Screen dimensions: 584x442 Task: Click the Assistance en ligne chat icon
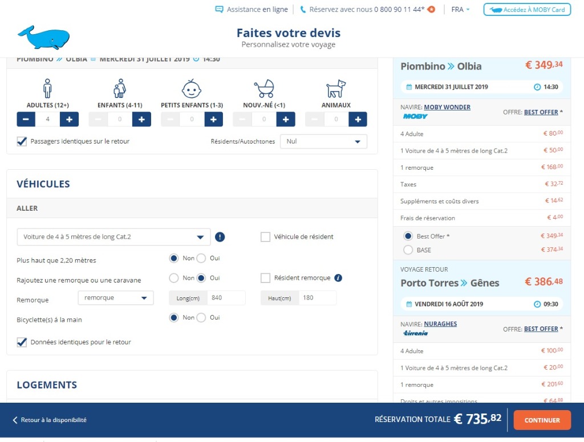pos(219,10)
